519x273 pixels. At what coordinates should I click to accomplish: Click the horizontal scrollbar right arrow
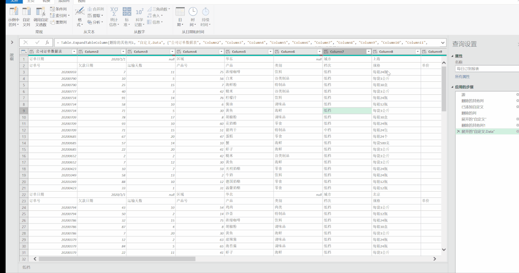tap(435, 259)
